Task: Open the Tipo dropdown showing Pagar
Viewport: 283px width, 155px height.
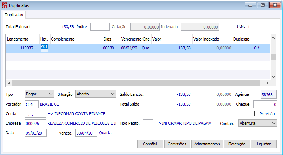Action: click(x=39, y=94)
